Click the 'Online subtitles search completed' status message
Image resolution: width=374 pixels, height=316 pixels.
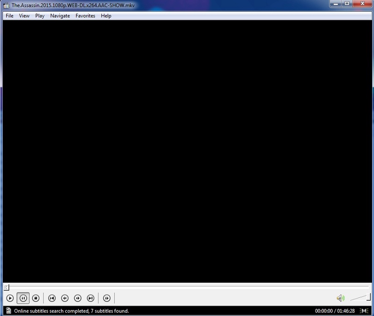[72, 311]
